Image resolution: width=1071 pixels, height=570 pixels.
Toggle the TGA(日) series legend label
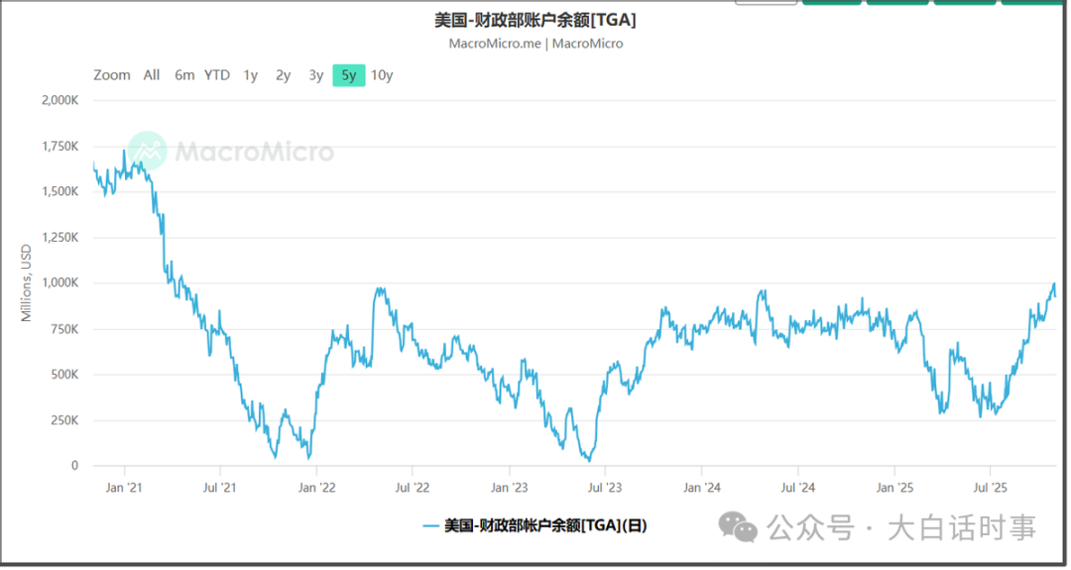[545, 525]
